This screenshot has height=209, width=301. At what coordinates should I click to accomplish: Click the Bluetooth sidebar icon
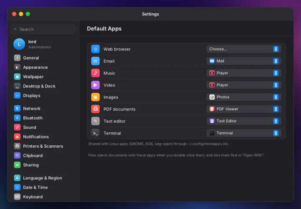click(x=17, y=118)
